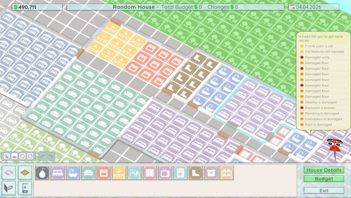Undo the last change
351x198 pixels.
pos(43,156)
